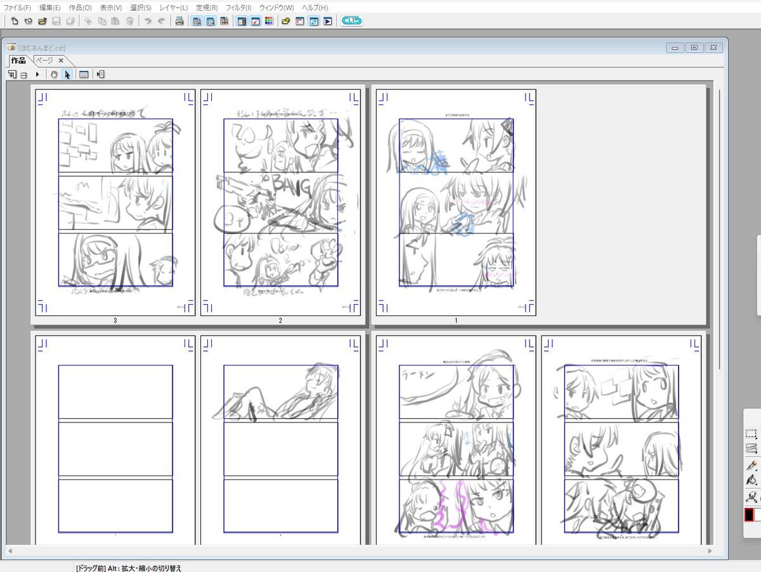The image size is (761, 572).
Task: Click the green CLIP logo icon
Action: (351, 21)
